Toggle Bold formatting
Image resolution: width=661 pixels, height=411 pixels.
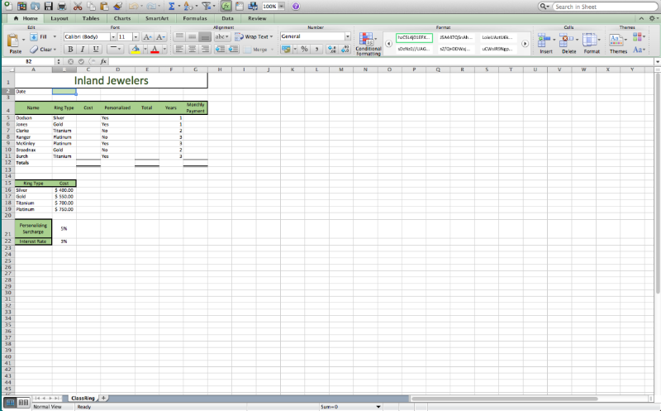tap(70, 49)
